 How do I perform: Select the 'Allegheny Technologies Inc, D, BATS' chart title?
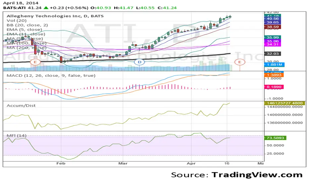[55, 16]
